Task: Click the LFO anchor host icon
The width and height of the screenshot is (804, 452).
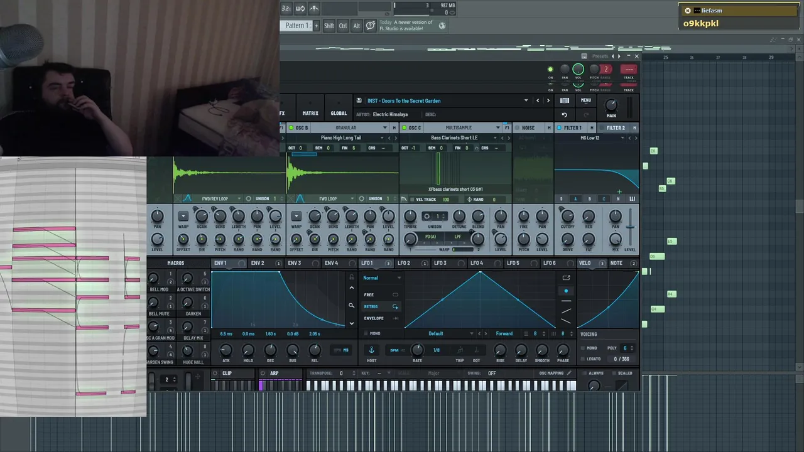Action: 371,350
